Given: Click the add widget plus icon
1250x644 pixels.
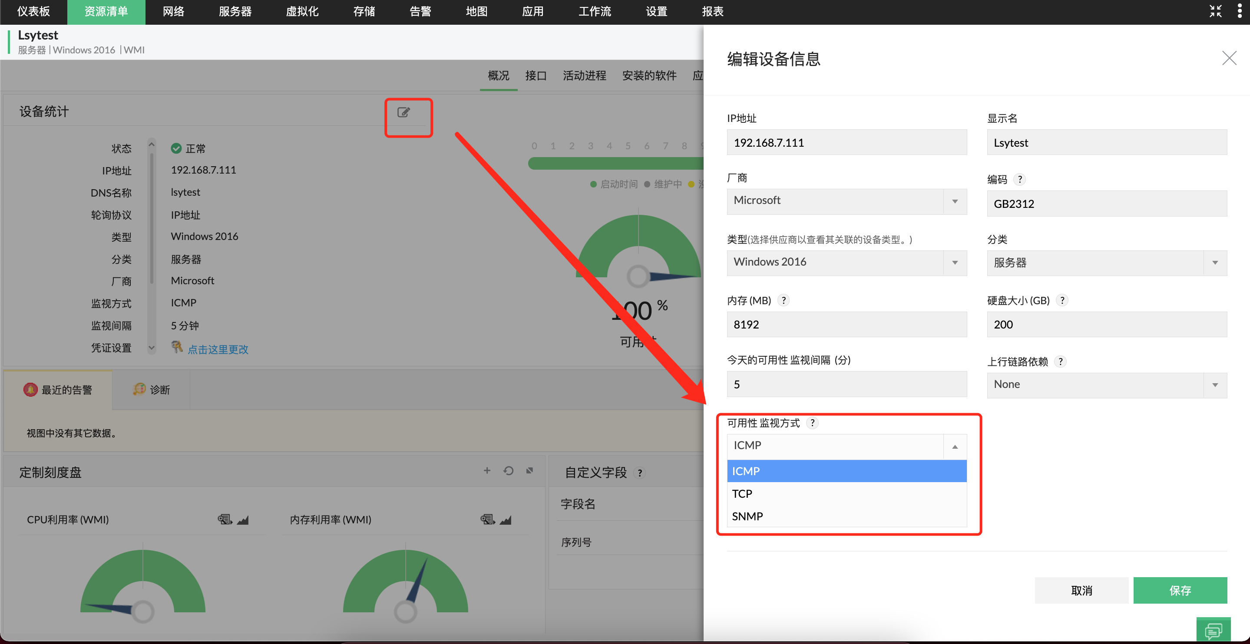Looking at the screenshot, I should click(x=487, y=470).
